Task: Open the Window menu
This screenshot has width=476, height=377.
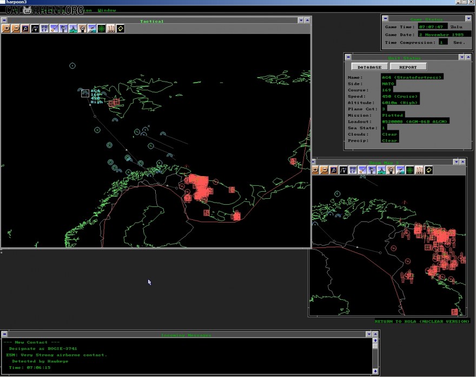Action: (107, 10)
